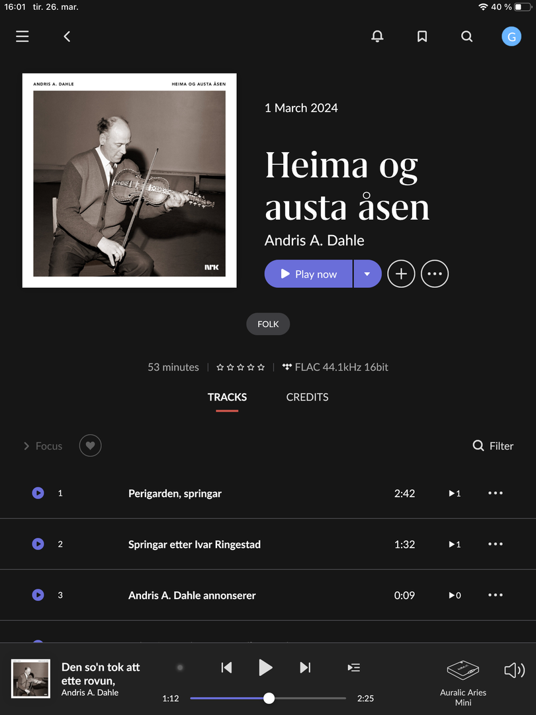This screenshot has width=536, height=715.
Task: Expand the Play now dropdown arrow
Action: (367, 273)
